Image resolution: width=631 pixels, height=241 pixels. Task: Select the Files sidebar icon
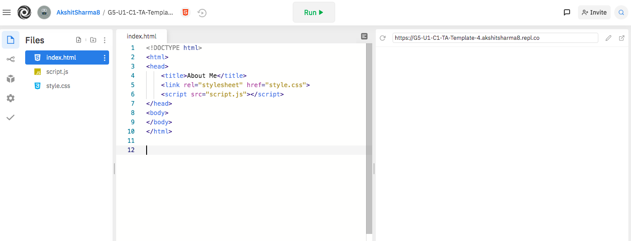point(11,40)
